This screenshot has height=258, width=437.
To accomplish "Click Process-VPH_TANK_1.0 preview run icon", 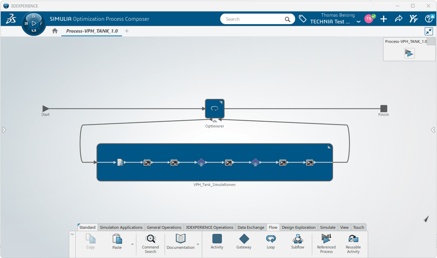I will (x=409, y=53).
